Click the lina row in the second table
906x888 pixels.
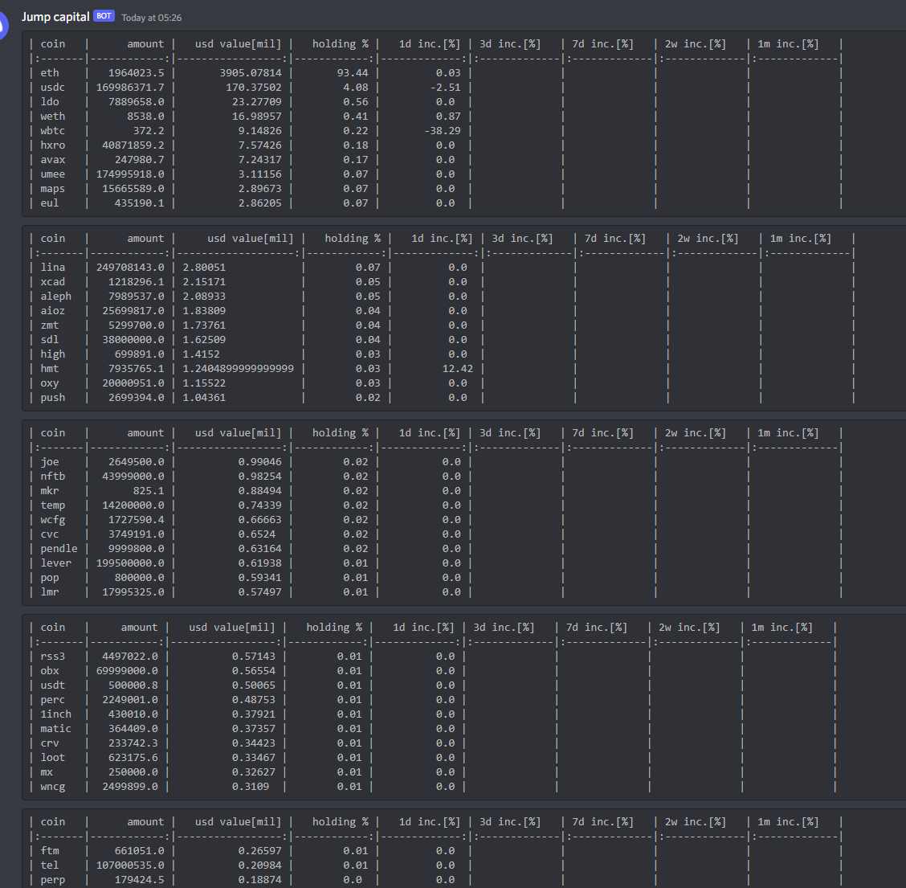pyautogui.click(x=51, y=267)
